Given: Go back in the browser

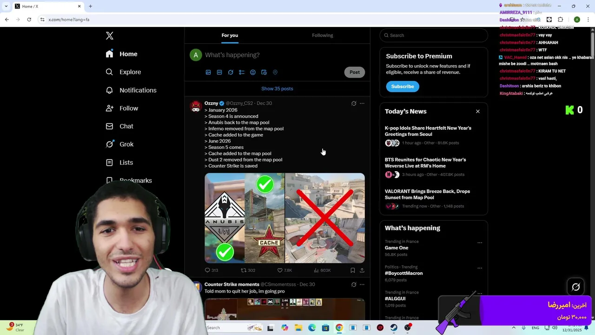Looking at the screenshot, I should pos(7,20).
